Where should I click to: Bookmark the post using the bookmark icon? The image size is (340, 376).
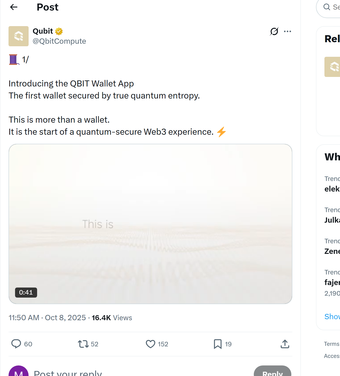pyautogui.click(x=217, y=344)
